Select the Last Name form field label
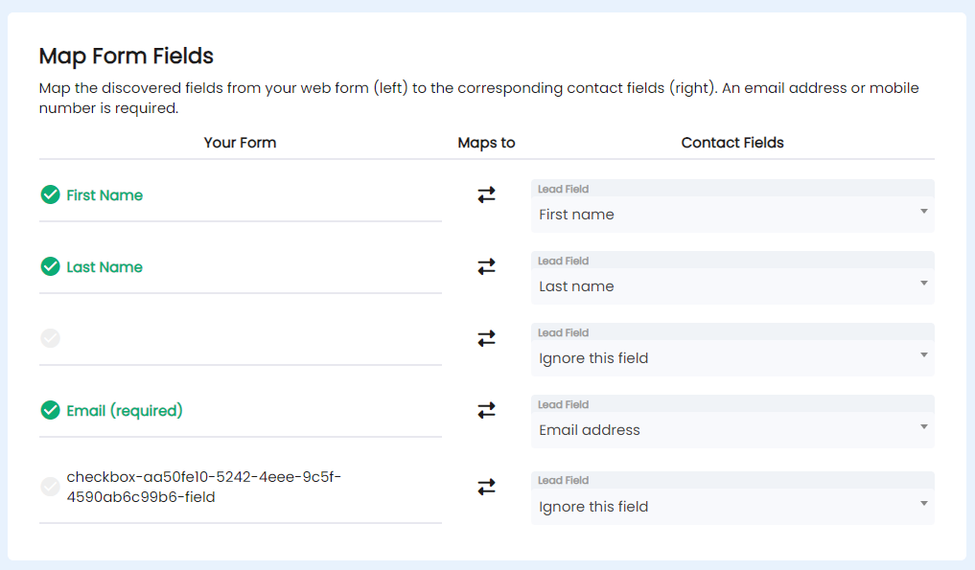The width and height of the screenshot is (975, 570). pos(104,267)
